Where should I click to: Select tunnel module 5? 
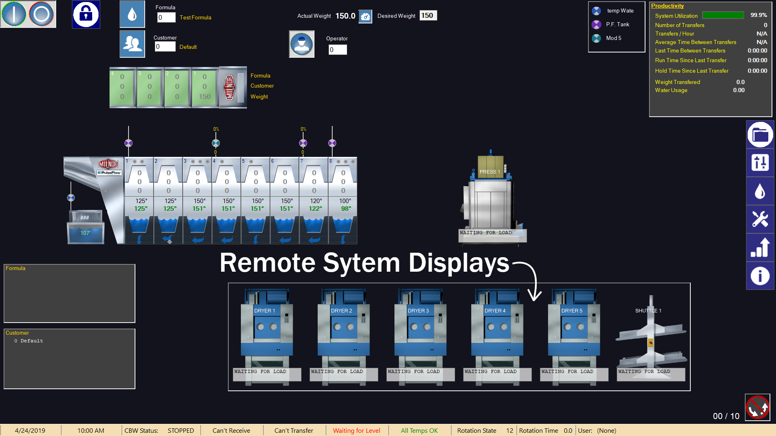[x=256, y=201]
